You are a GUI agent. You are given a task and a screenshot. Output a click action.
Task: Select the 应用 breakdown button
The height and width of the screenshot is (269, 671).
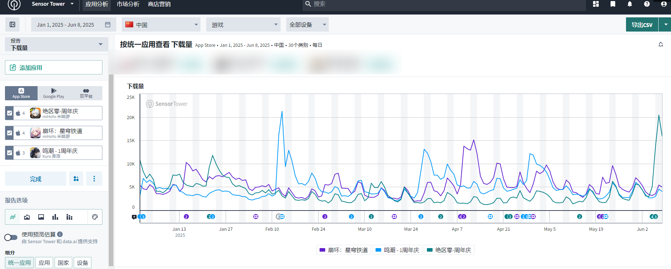click(44, 263)
